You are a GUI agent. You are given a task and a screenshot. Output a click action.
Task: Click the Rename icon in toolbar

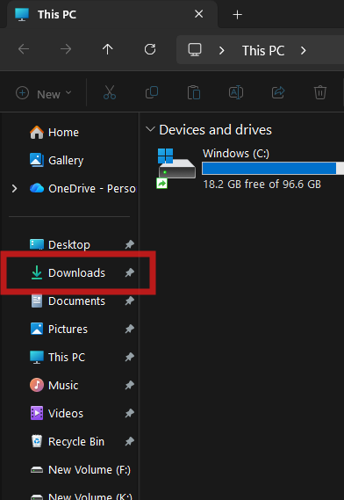(236, 92)
